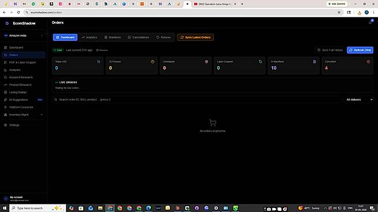The height and width of the screenshot is (212, 378).
Task: Click the Ask Gemini button
Action: click(337, 4)
